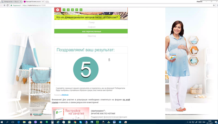Open quiz question 5 green marker
Viewport: 218px width, 124px height.
(81, 10)
